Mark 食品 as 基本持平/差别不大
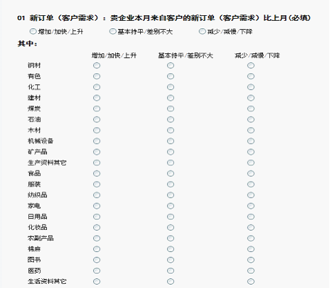The height and width of the screenshot is (288, 330). [x=171, y=173]
